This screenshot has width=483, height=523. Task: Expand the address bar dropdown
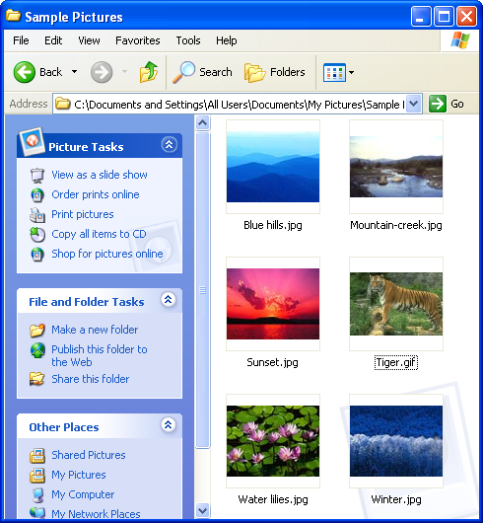413,104
